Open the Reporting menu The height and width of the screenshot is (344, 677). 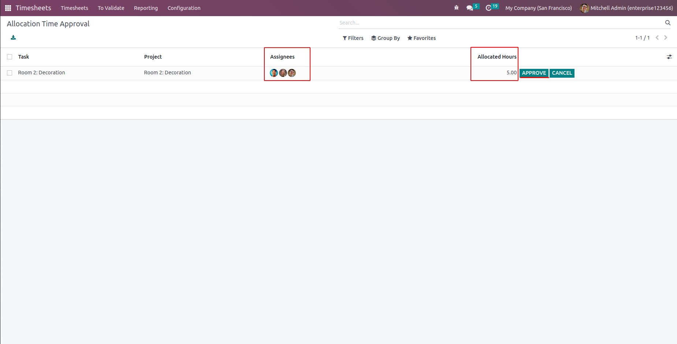tap(146, 8)
